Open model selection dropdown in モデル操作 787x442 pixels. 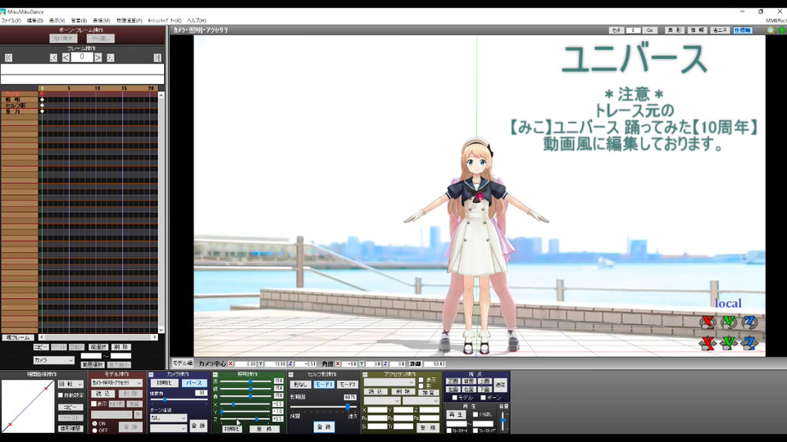(x=116, y=383)
